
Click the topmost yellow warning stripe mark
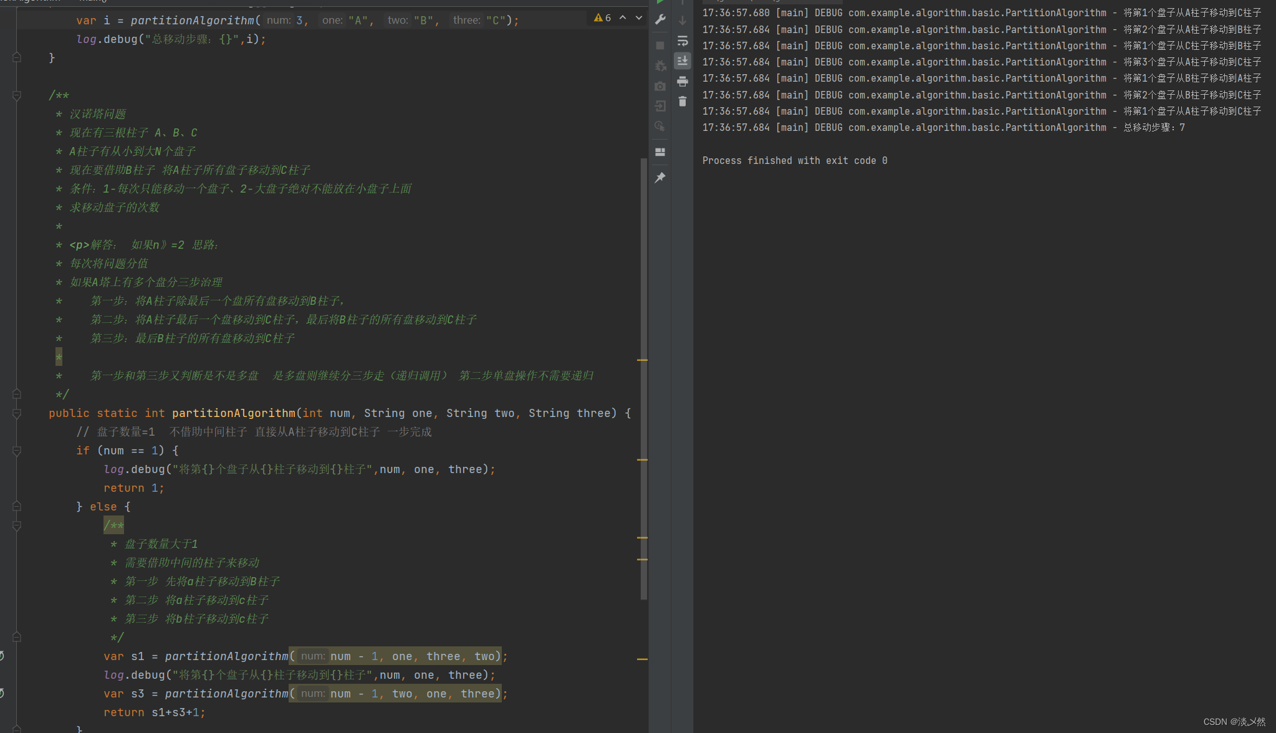[642, 360]
